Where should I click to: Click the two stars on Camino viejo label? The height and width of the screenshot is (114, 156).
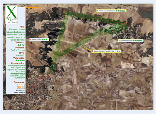[118, 51]
